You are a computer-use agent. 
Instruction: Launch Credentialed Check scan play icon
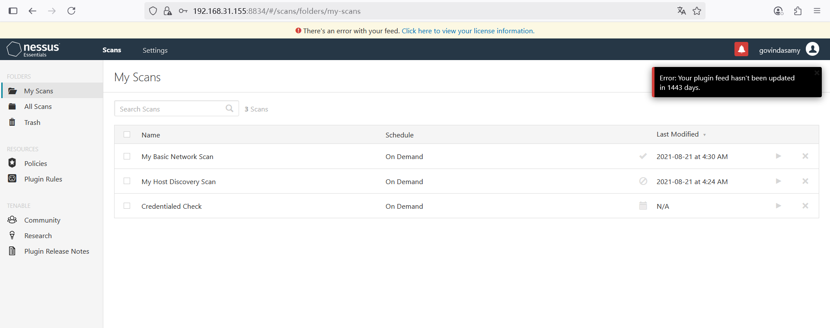point(778,206)
